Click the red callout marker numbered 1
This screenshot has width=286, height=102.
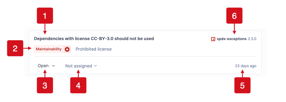[45, 15]
